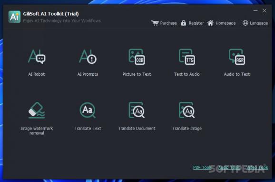The height and width of the screenshot is (182, 275).
Task: Click the 'Translate Image' label
Action: 187,129
